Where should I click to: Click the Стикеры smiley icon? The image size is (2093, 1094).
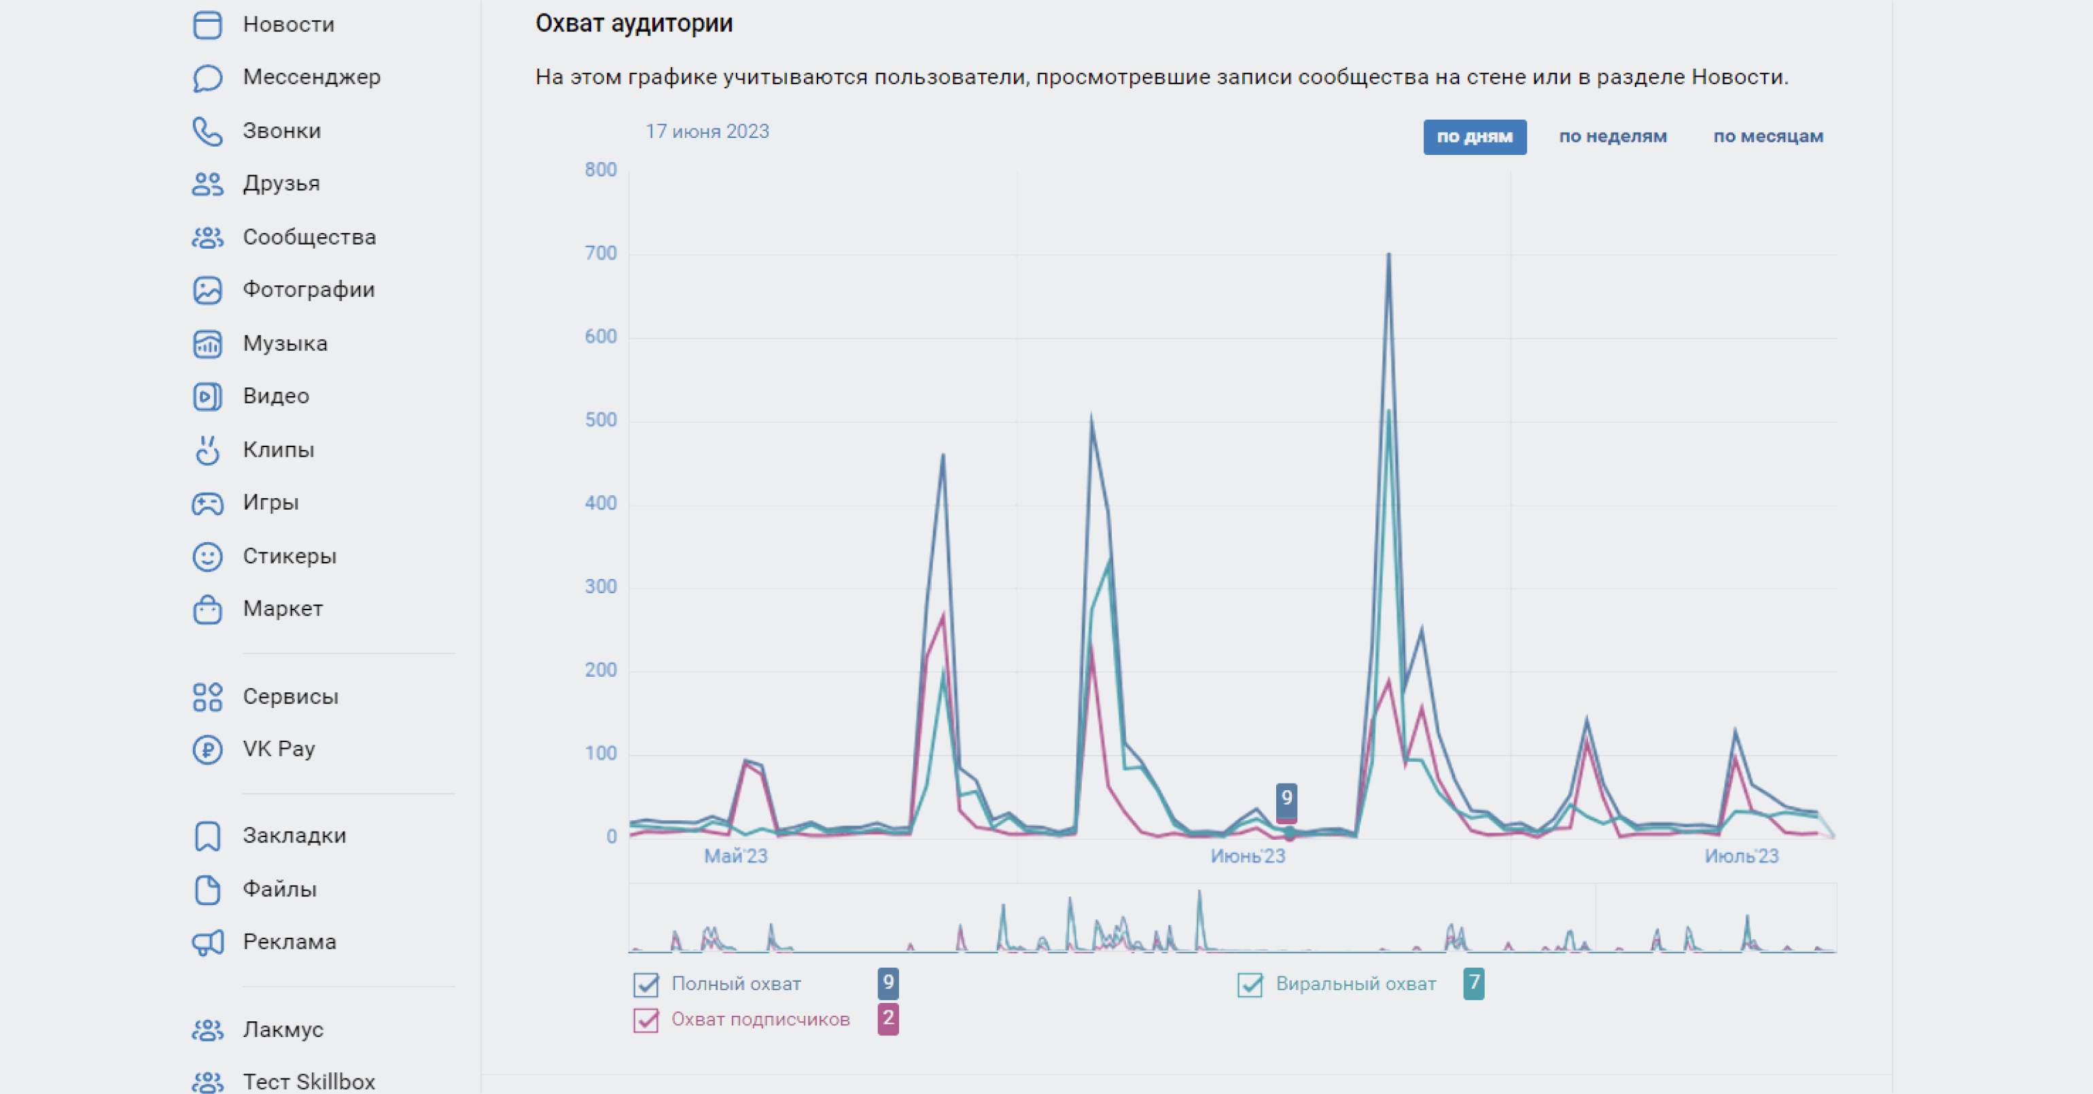[207, 557]
